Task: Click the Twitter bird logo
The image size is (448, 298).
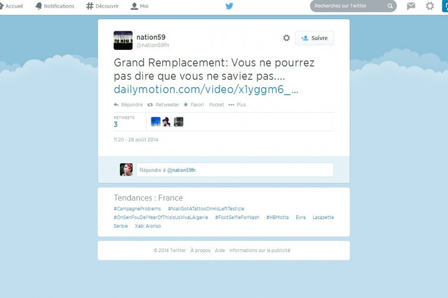Action: point(229,6)
